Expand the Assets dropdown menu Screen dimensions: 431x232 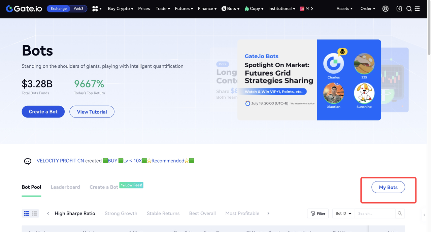click(x=344, y=9)
